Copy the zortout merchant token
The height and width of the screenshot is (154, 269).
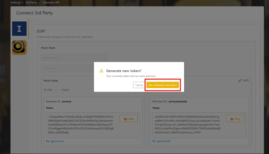coord(128,118)
